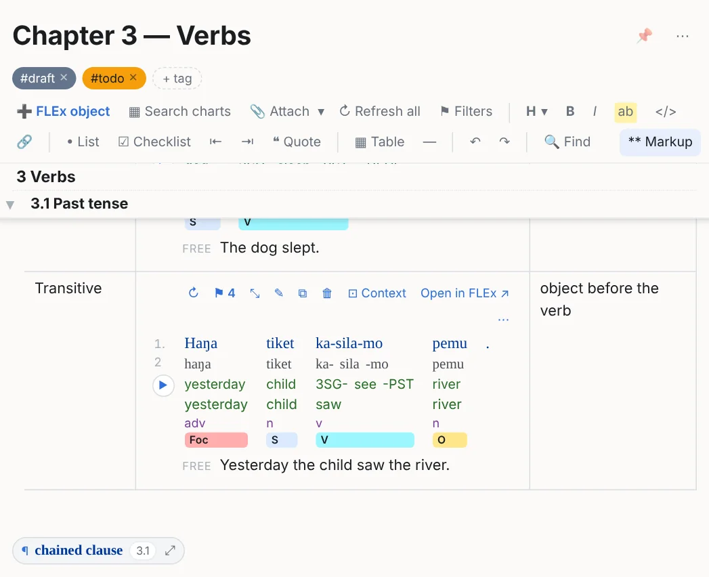The height and width of the screenshot is (577, 709).
Task: Expand the chained clause chip
Action: (170, 551)
